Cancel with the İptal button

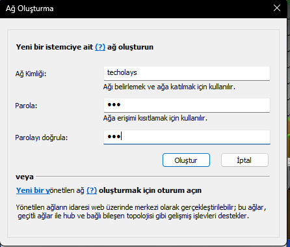click(x=244, y=160)
